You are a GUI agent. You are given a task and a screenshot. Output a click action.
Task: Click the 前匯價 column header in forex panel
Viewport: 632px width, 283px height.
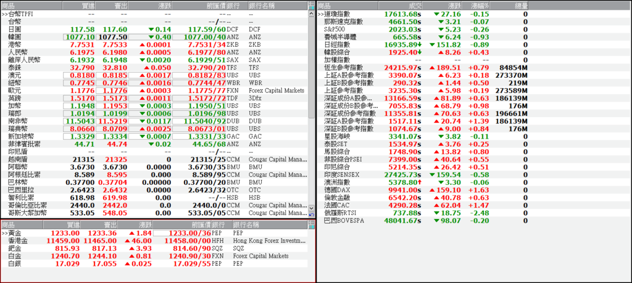pyautogui.click(x=199, y=6)
